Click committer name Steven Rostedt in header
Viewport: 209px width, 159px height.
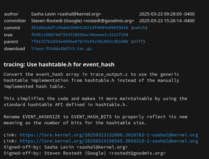(82, 21)
